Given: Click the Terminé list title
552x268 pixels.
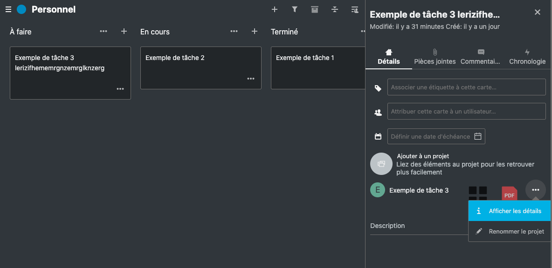Looking at the screenshot, I should tap(284, 32).
